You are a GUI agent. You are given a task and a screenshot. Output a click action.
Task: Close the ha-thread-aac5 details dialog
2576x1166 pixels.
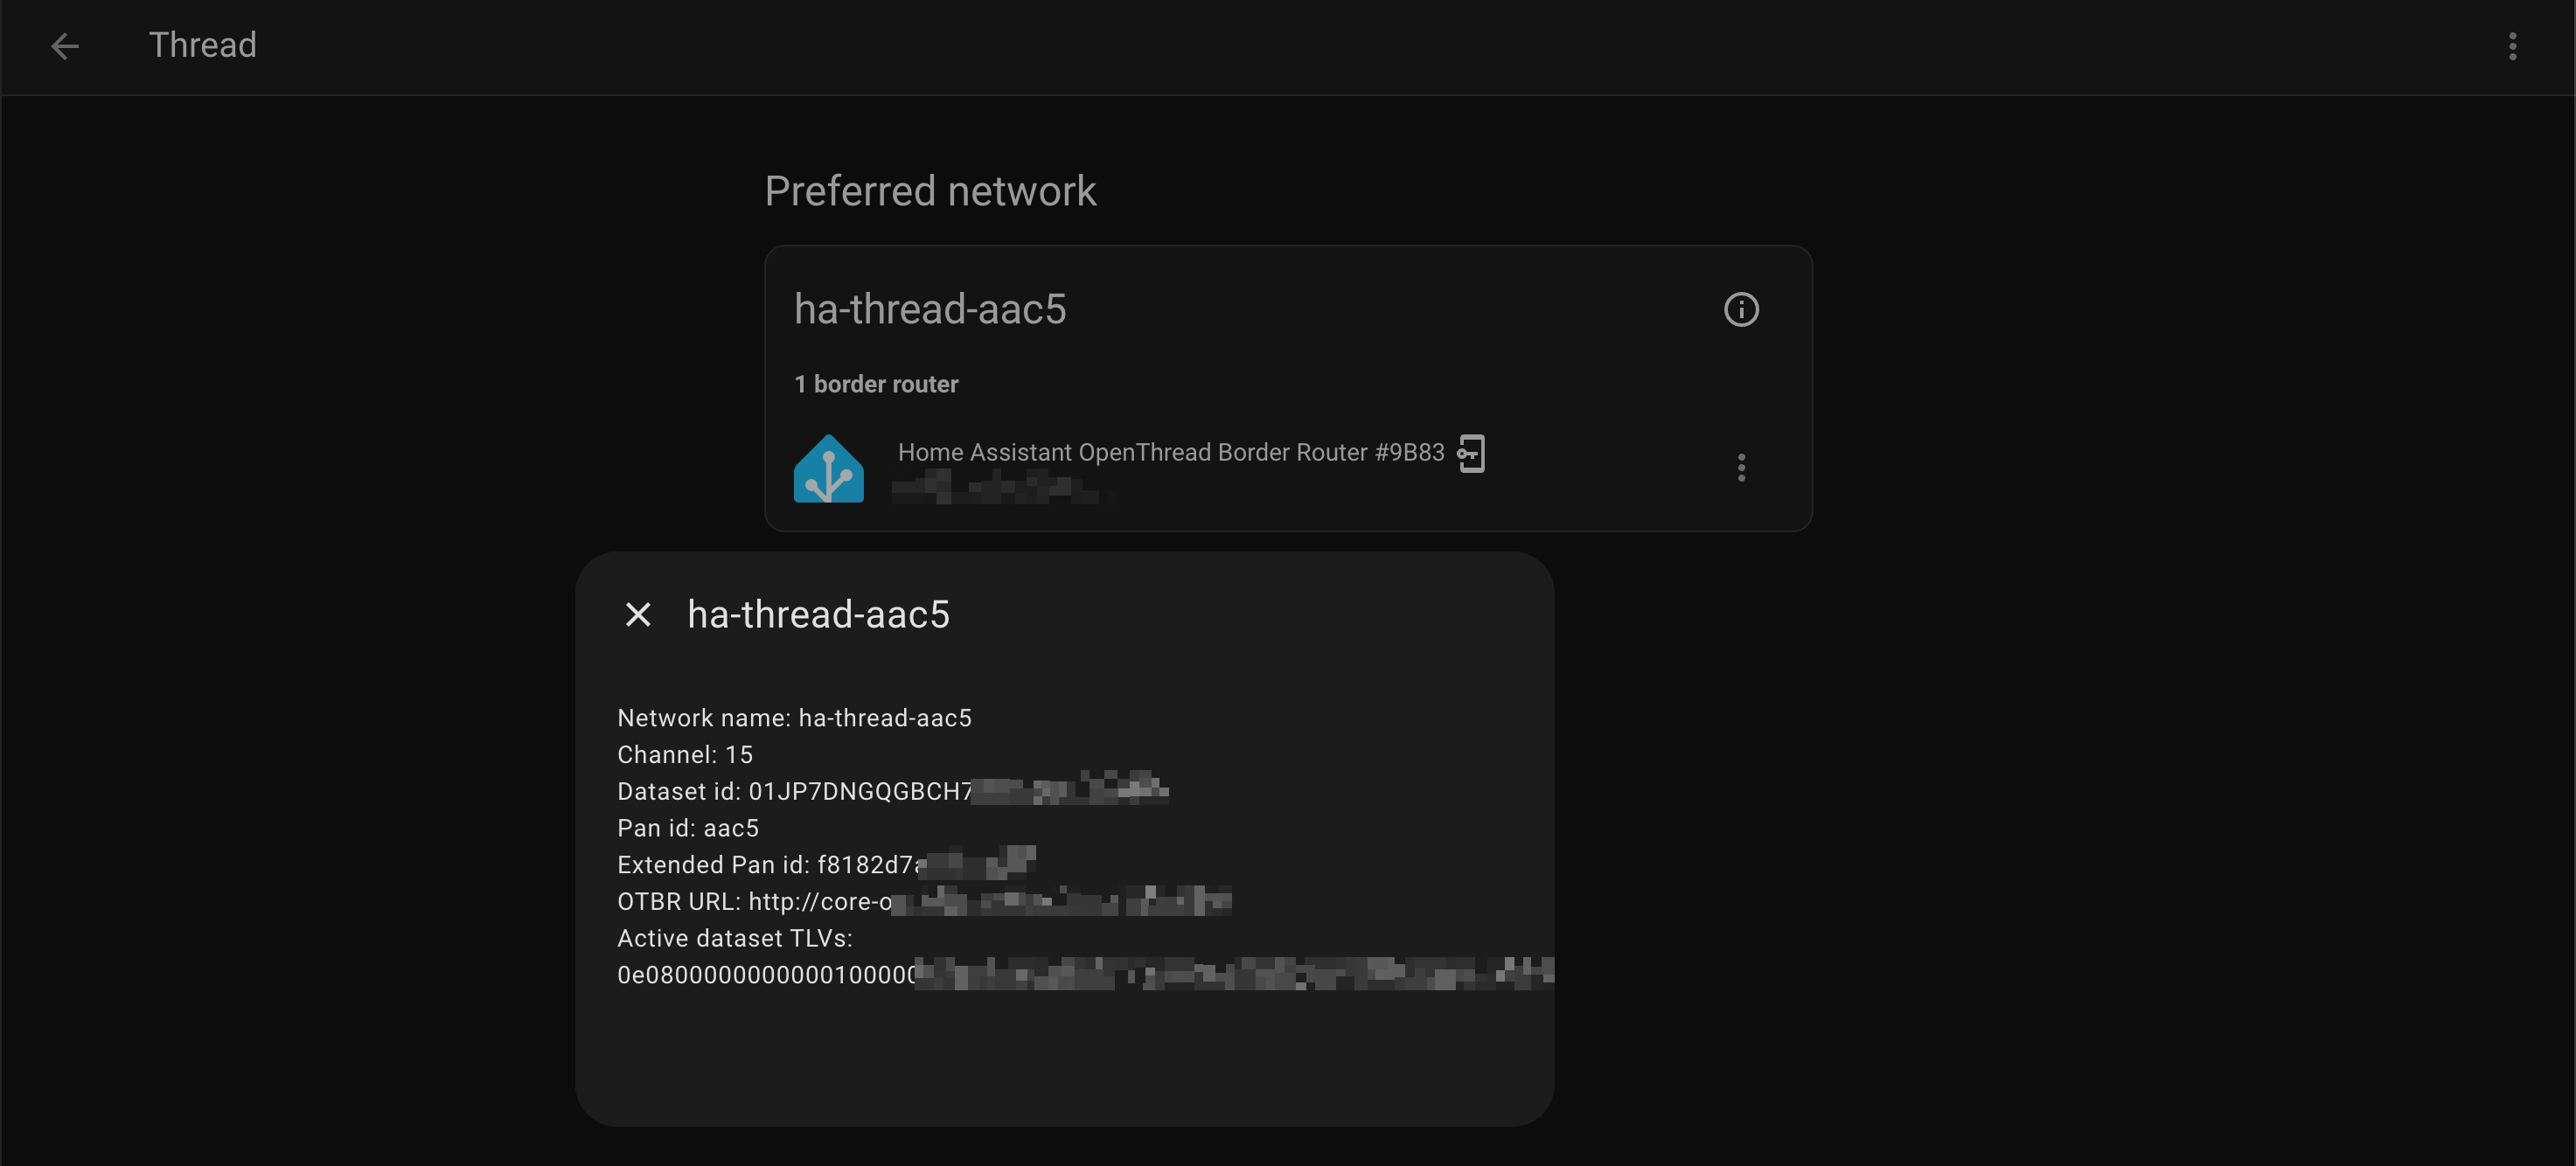click(x=638, y=614)
